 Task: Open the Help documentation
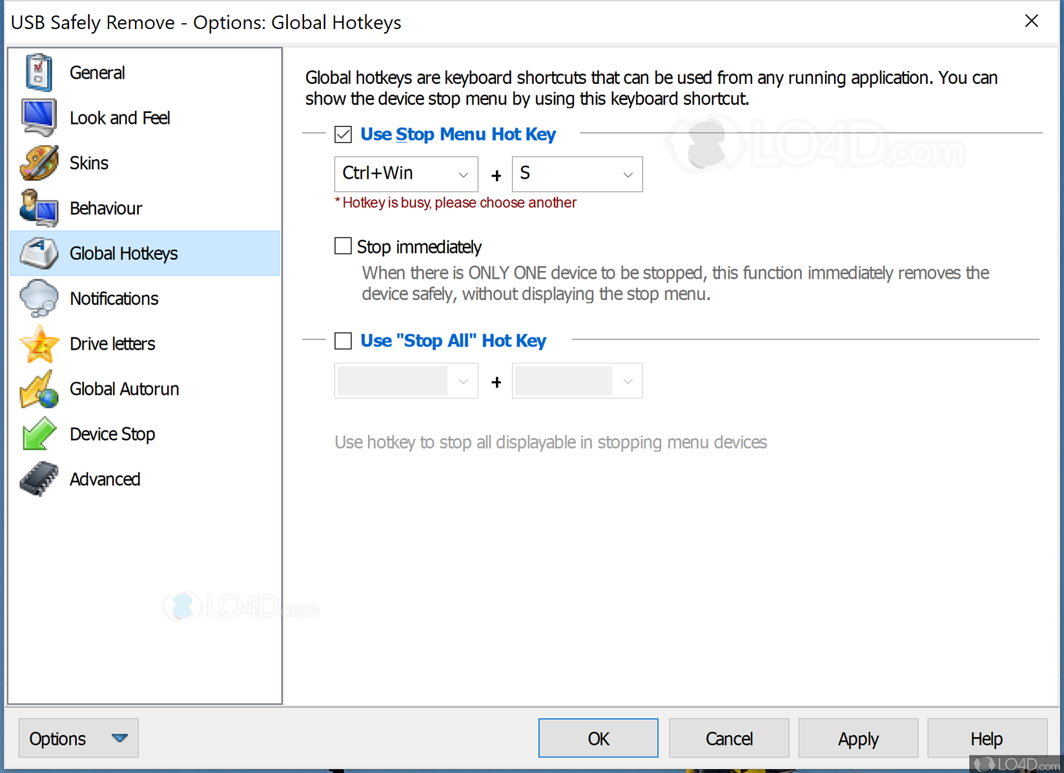pyautogui.click(x=986, y=738)
